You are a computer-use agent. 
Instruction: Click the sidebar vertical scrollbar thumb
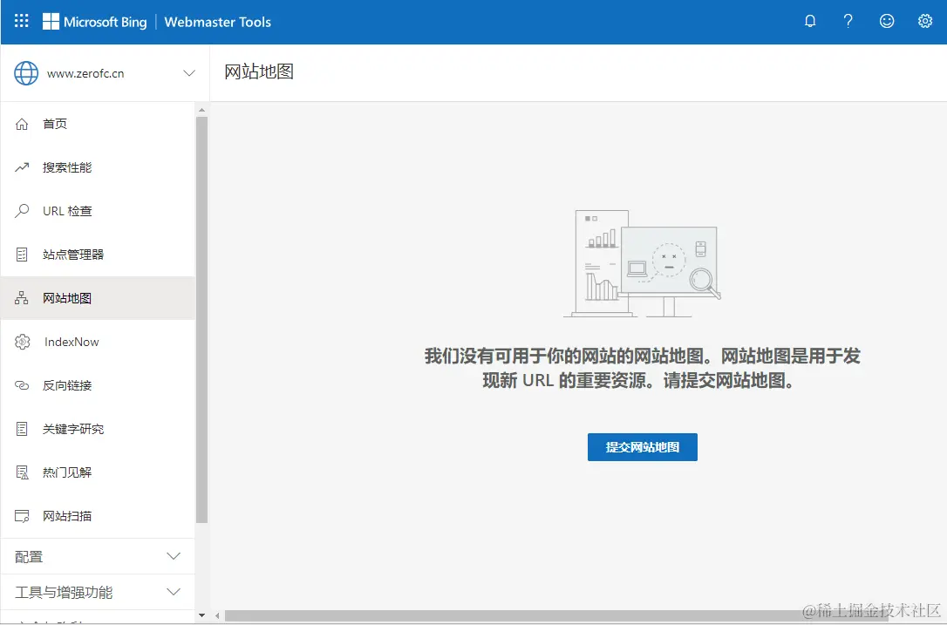[201, 320]
